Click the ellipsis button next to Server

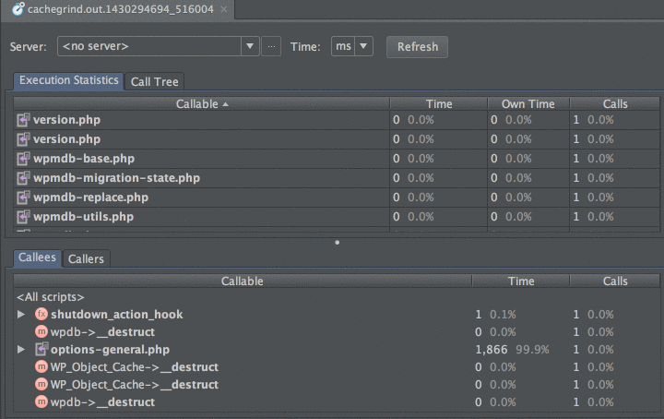[x=271, y=46]
